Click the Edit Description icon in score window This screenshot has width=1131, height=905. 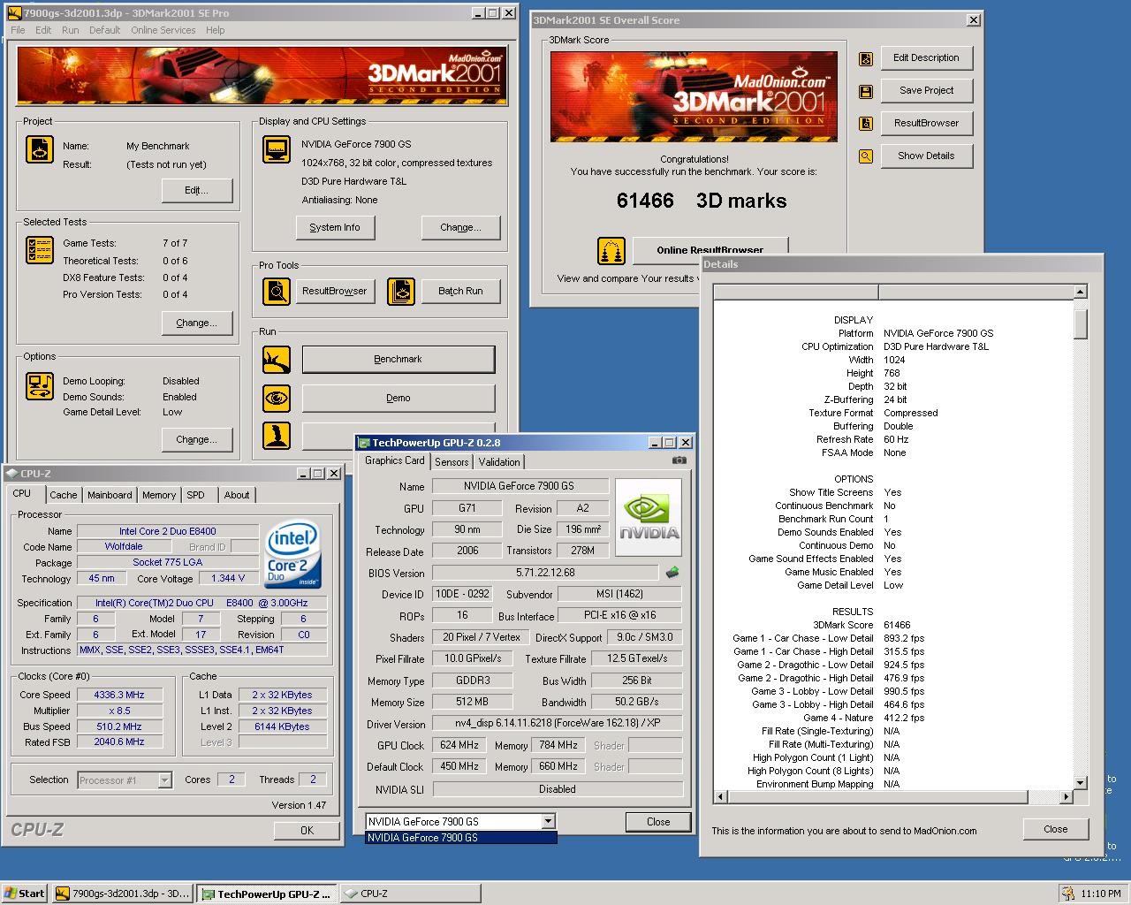(x=866, y=58)
